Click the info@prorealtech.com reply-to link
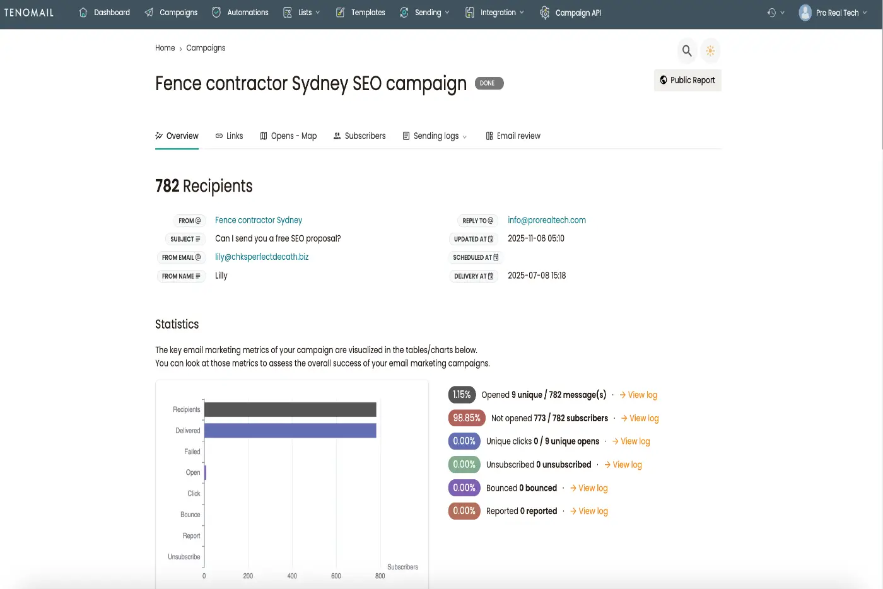This screenshot has height=589, width=883. [547, 220]
